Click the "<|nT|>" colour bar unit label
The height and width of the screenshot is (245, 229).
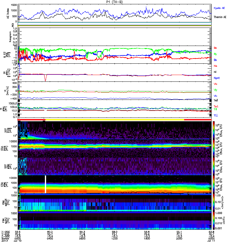point(224,221)
